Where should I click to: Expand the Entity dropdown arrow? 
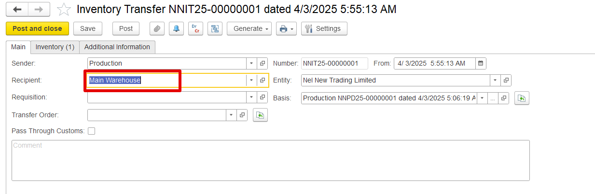pos(495,80)
